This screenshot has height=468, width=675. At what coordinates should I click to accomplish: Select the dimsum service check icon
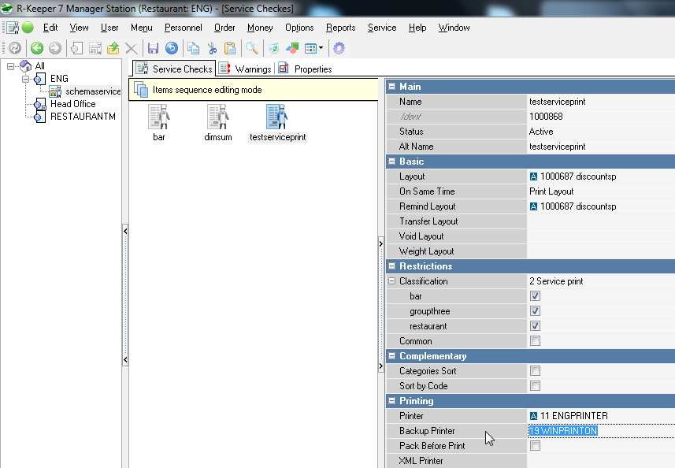(218, 118)
